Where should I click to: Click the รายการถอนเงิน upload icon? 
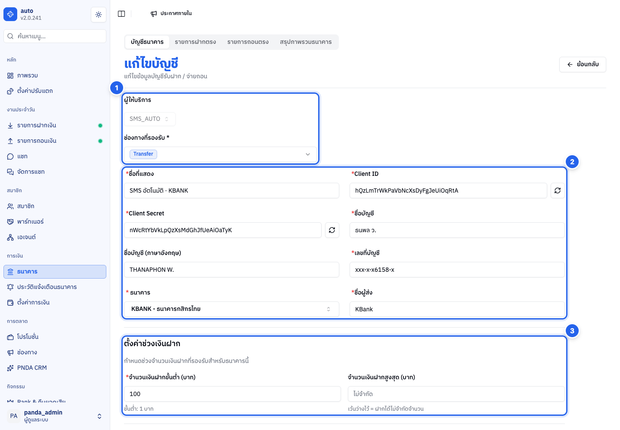click(10, 141)
